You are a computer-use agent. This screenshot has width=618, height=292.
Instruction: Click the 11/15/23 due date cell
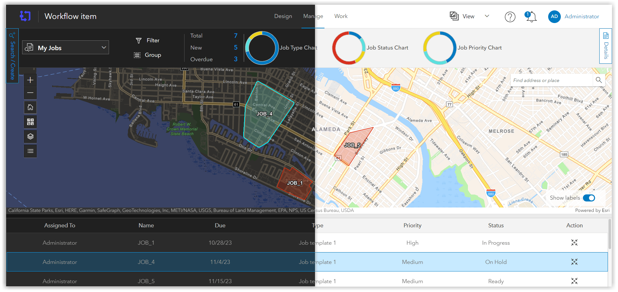coord(220,281)
